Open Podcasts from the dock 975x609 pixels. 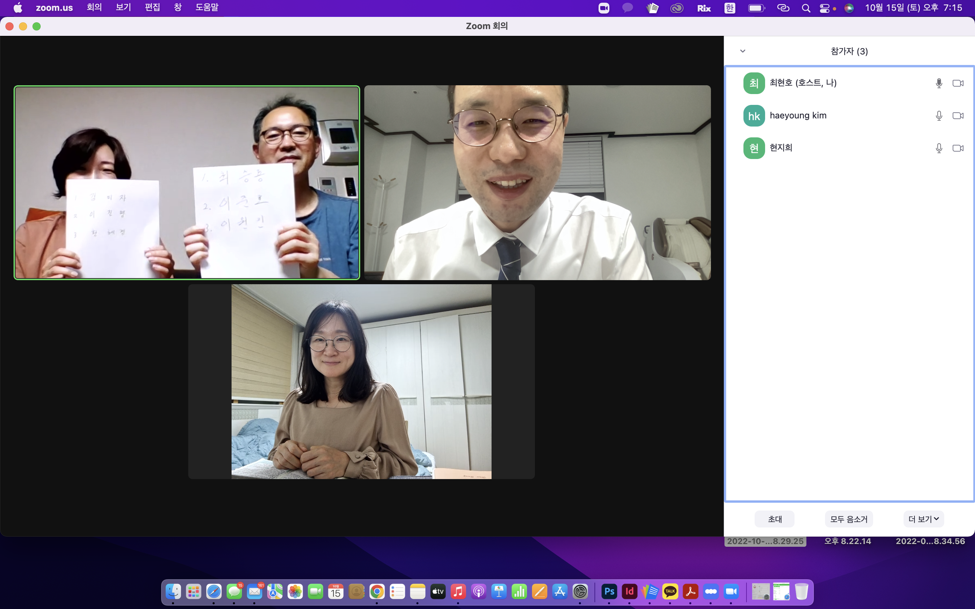[x=479, y=591]
